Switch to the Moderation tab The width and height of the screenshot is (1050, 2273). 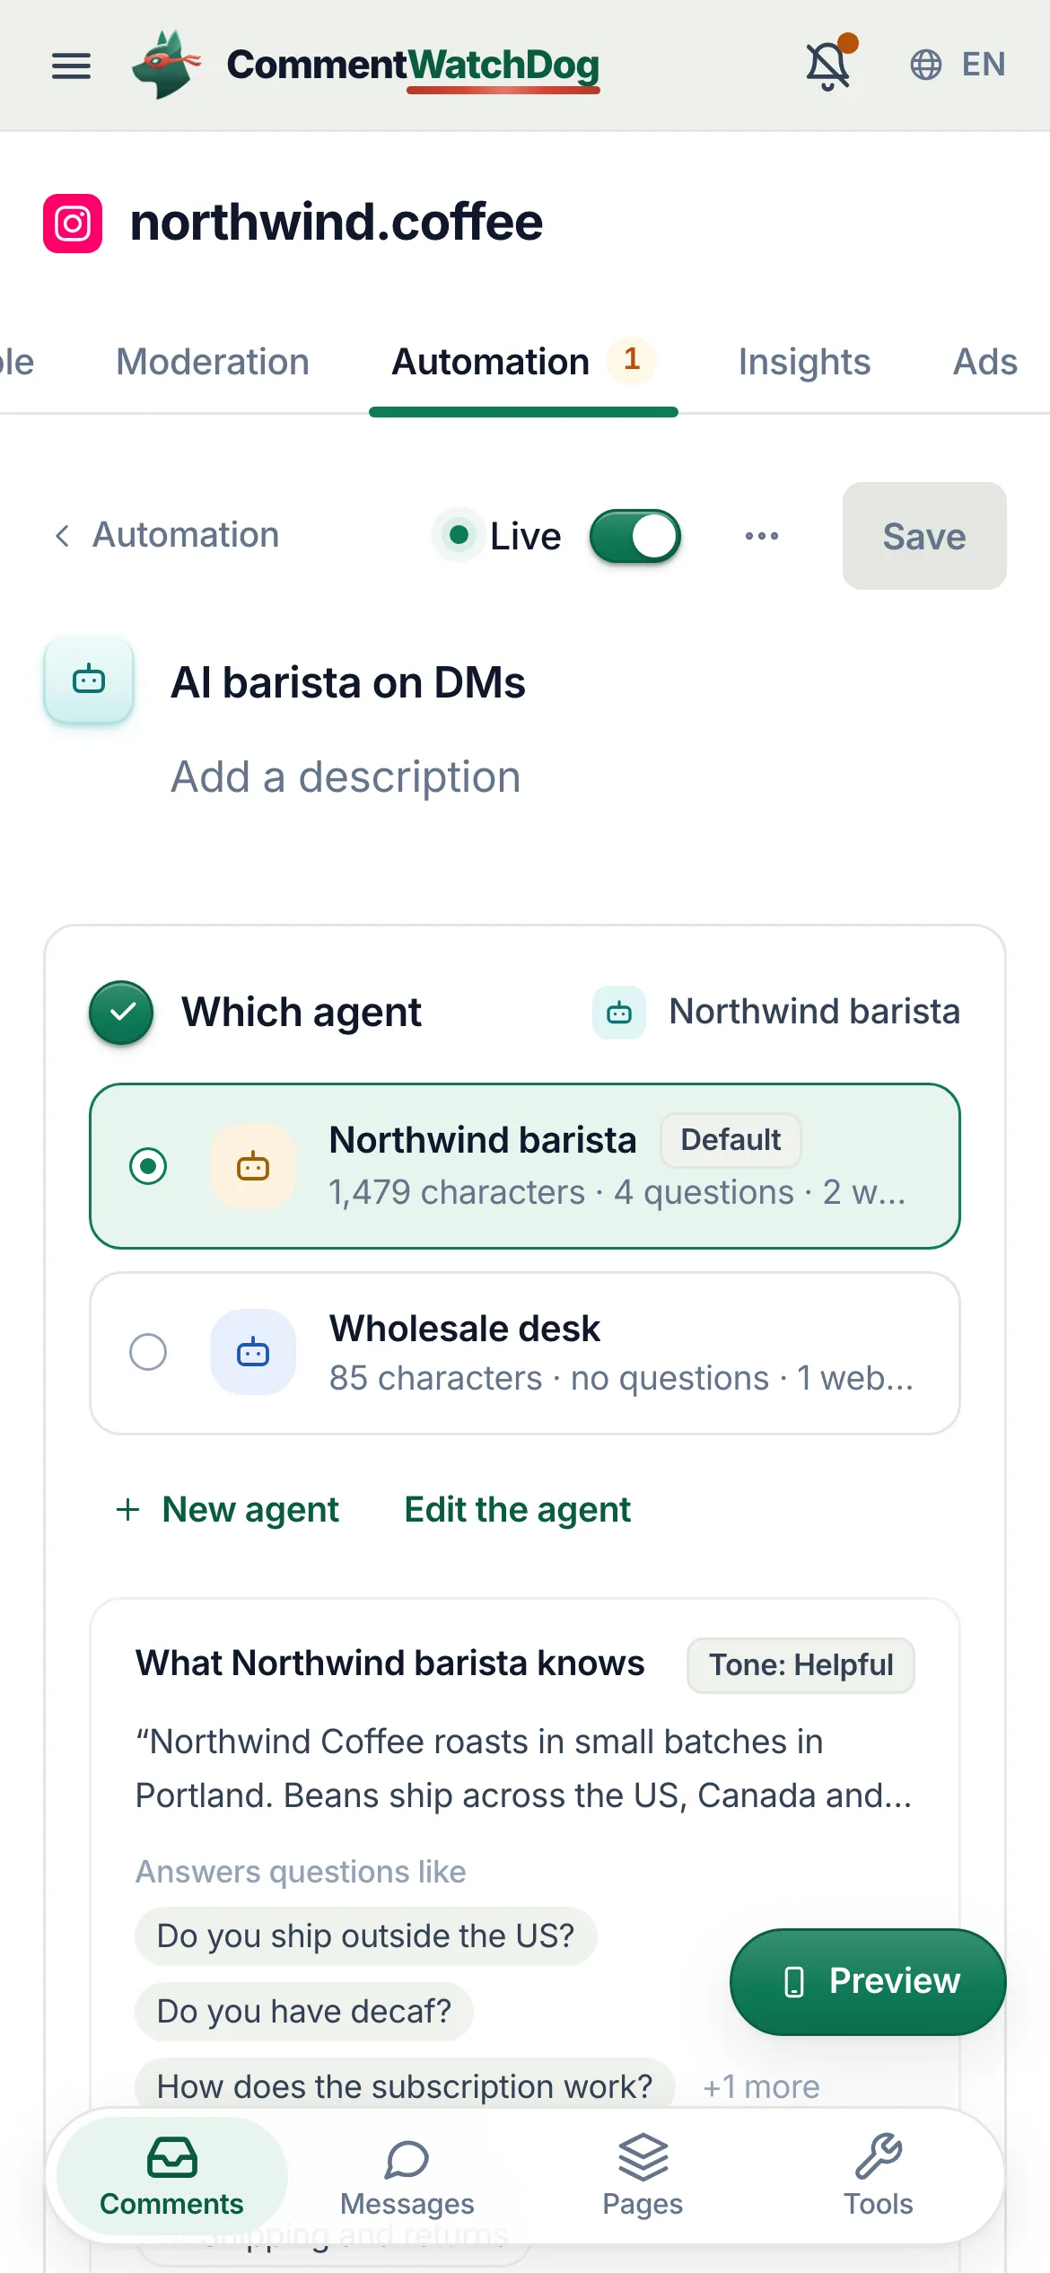coord(213,362)
